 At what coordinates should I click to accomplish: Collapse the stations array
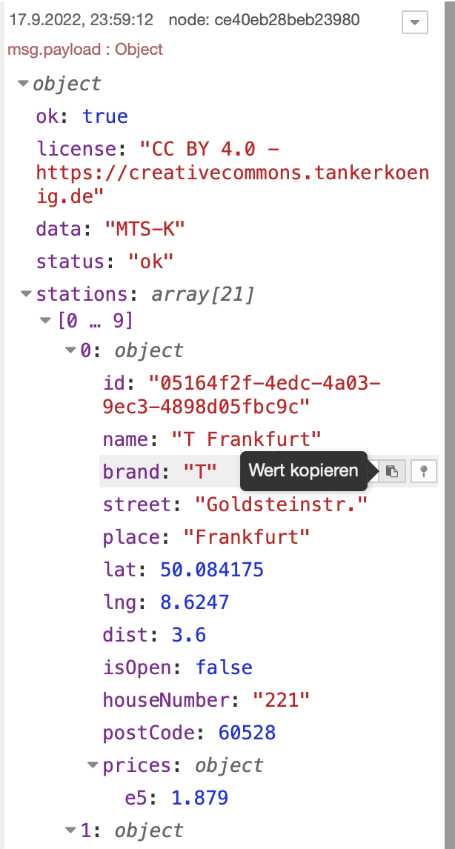tap(27, 295)
